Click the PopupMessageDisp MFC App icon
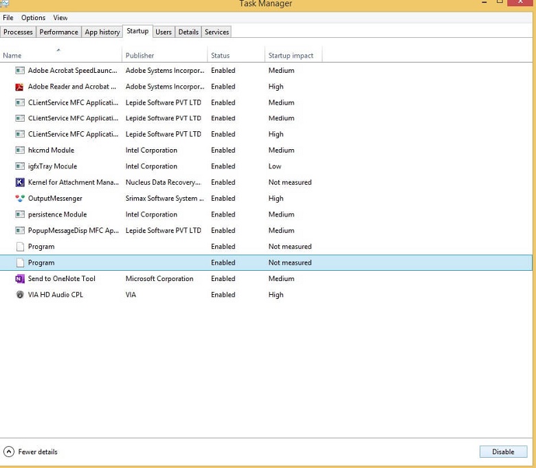Image resolution: width=536 pixels, height=468 pixels. click(x=20, y=230)
